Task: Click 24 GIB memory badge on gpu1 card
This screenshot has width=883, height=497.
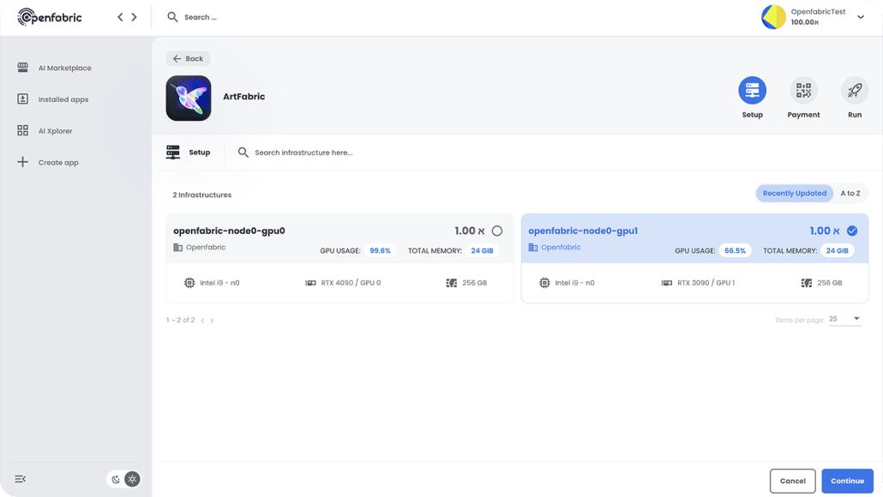Action: click(837, 250)
